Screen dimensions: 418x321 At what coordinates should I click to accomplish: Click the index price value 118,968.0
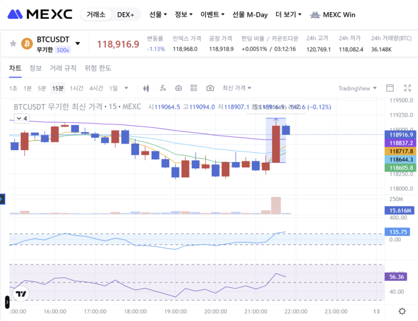coord(185,49)
